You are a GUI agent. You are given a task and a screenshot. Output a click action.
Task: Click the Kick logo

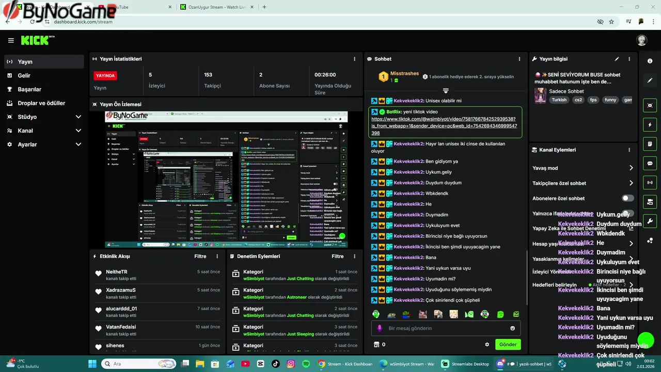point(37,40)
